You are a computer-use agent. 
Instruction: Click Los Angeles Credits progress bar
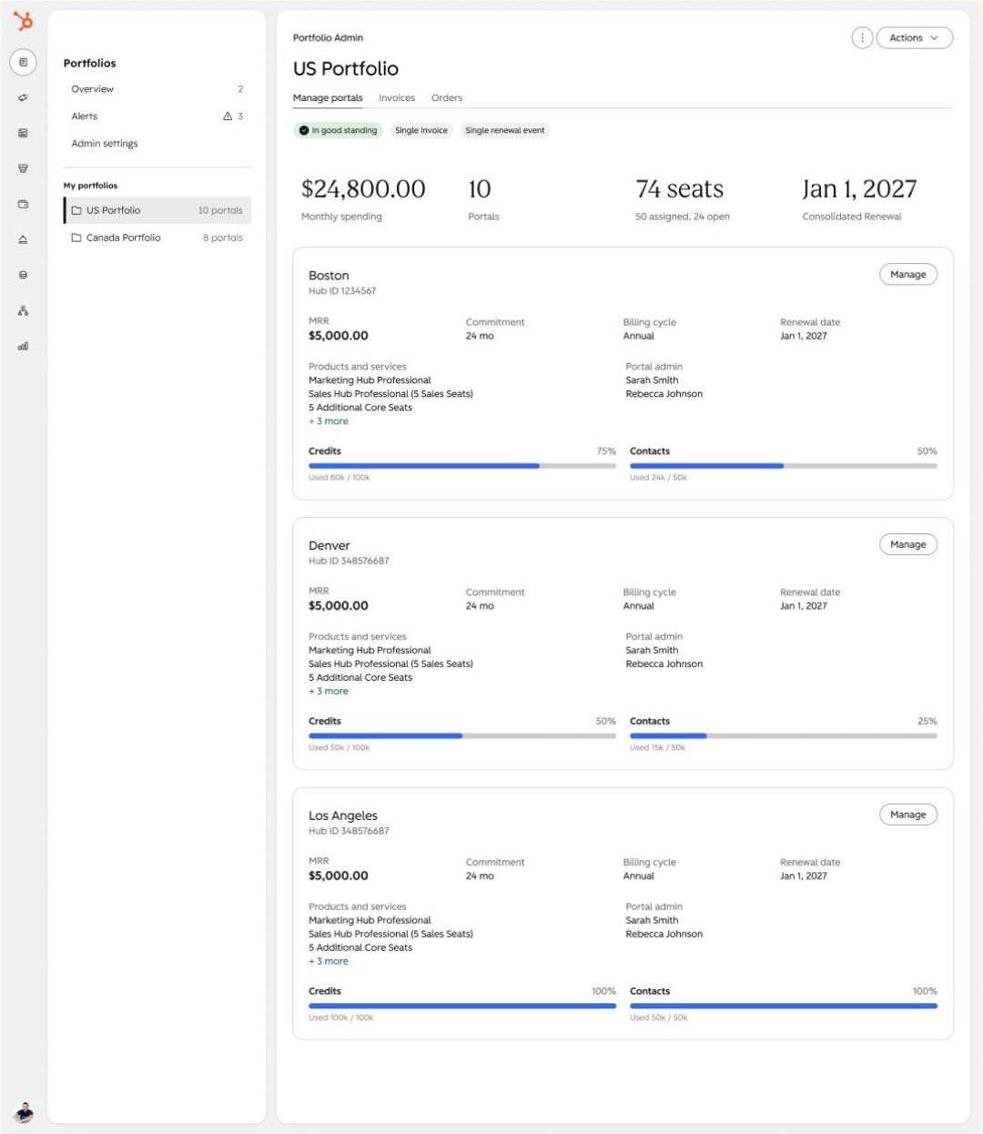[462, 1006]
